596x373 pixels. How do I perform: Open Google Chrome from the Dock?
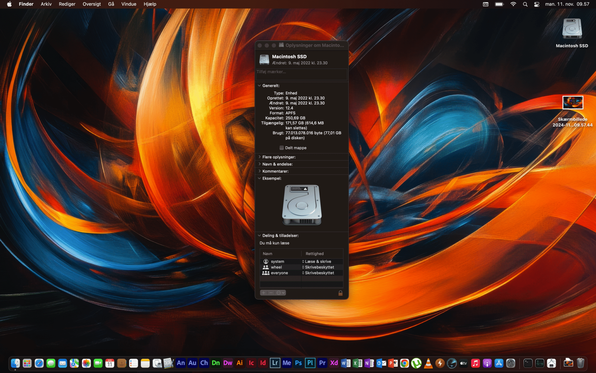pos(405,363)
